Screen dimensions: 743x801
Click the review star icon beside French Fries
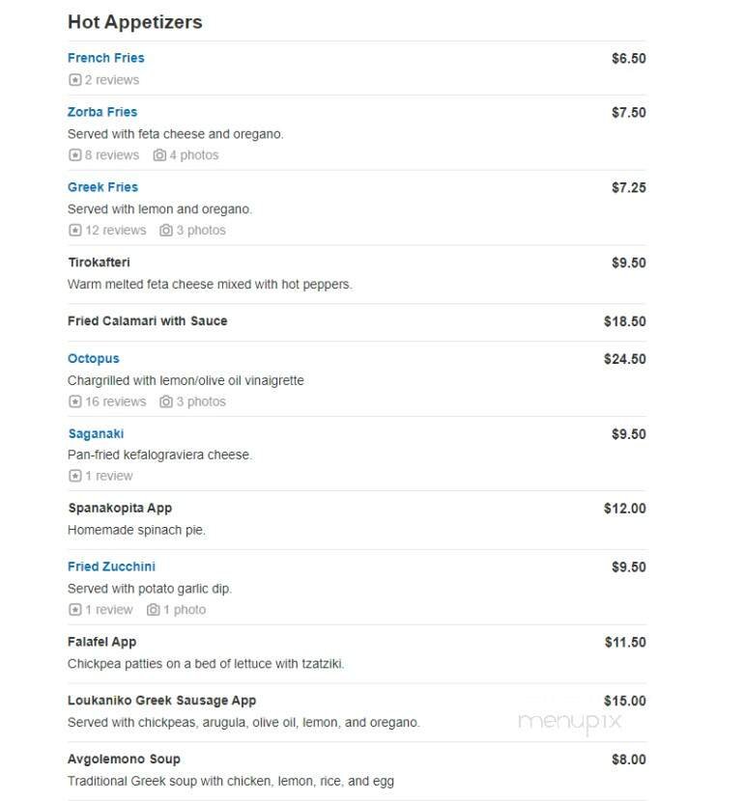coord(73,79)
